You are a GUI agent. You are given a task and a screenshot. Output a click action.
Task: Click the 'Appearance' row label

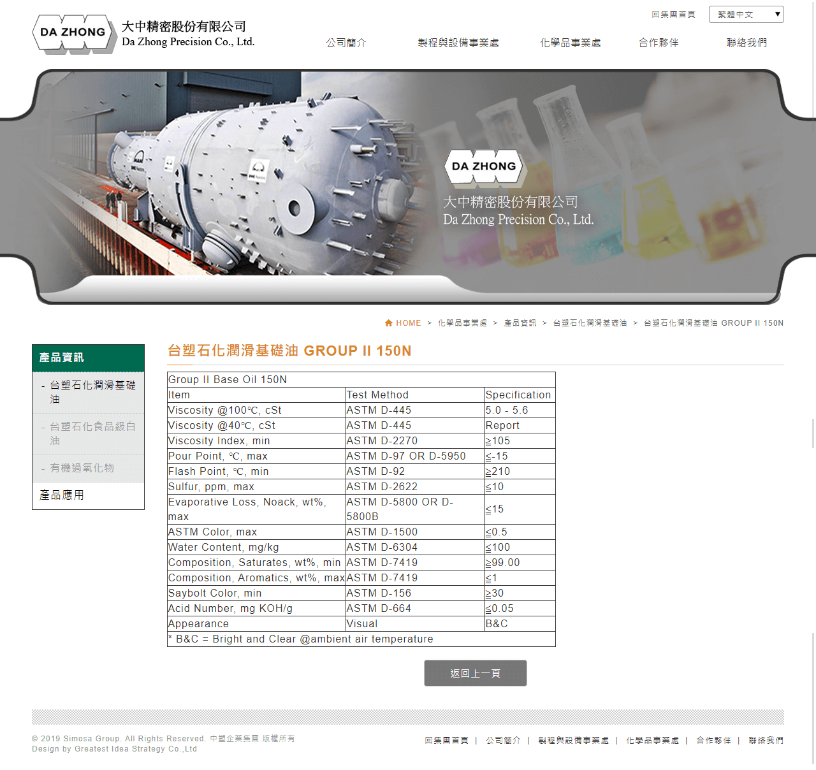[x=256, y=624]
